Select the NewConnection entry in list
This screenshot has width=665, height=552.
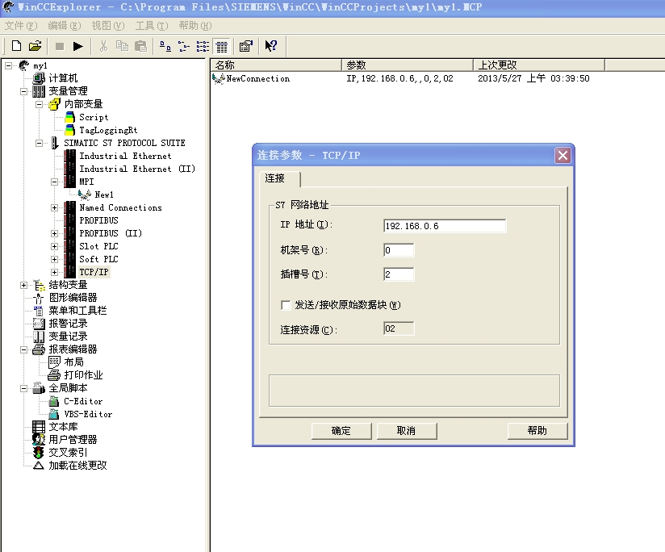pos(257,79)
